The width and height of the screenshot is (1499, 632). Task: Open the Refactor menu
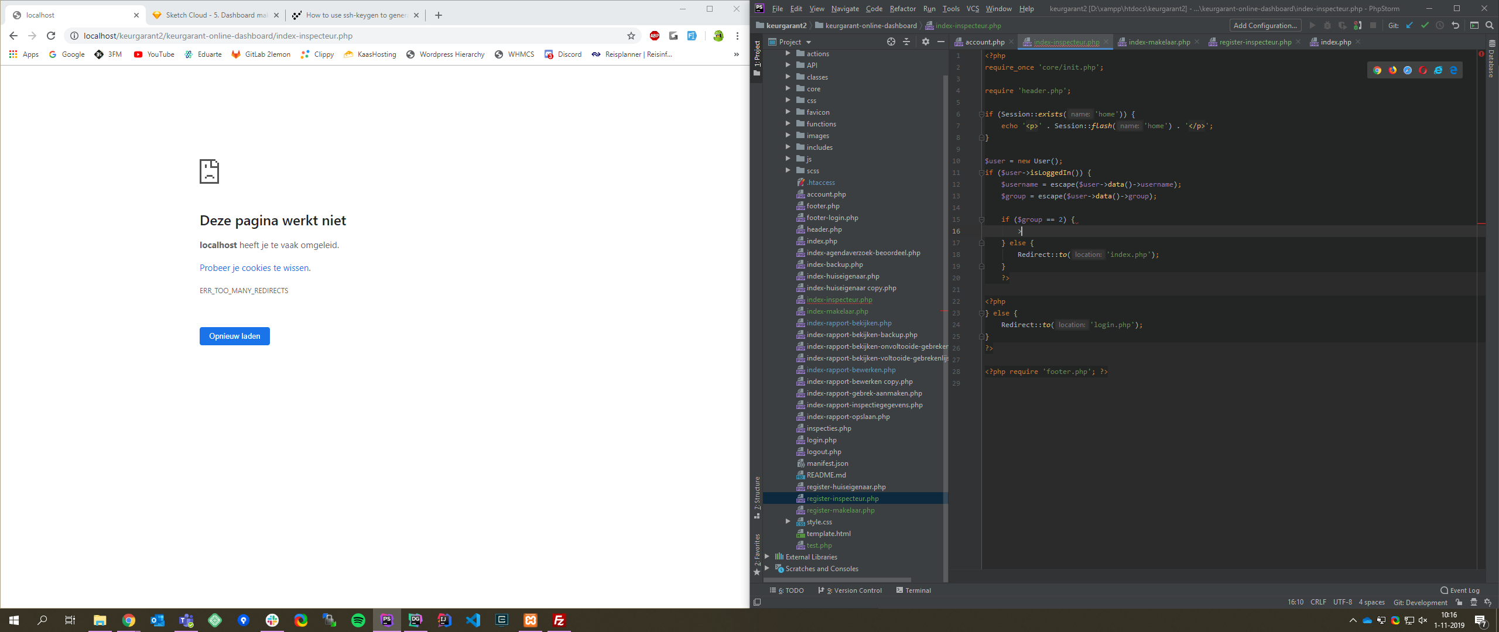(902, 9)
